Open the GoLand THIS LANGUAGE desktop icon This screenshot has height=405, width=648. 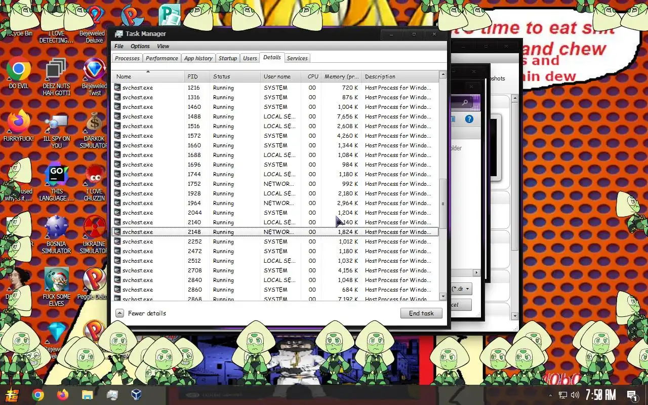pos(56,182)
